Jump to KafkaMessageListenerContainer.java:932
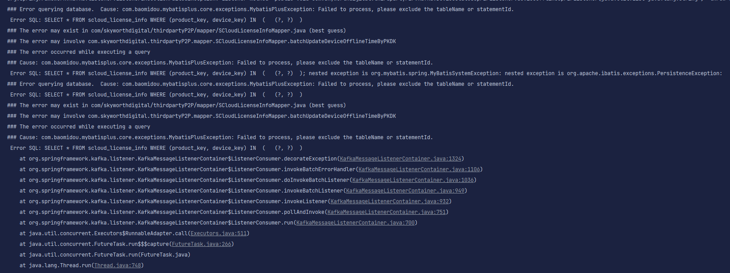 tap(390, 201)
